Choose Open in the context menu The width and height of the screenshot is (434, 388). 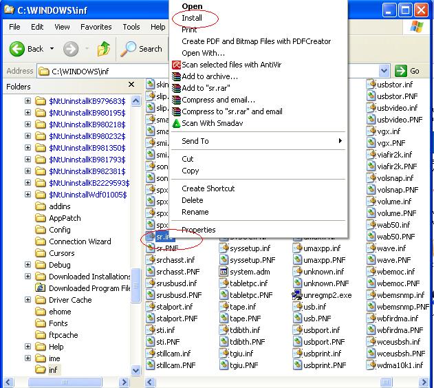pos(192,6)
